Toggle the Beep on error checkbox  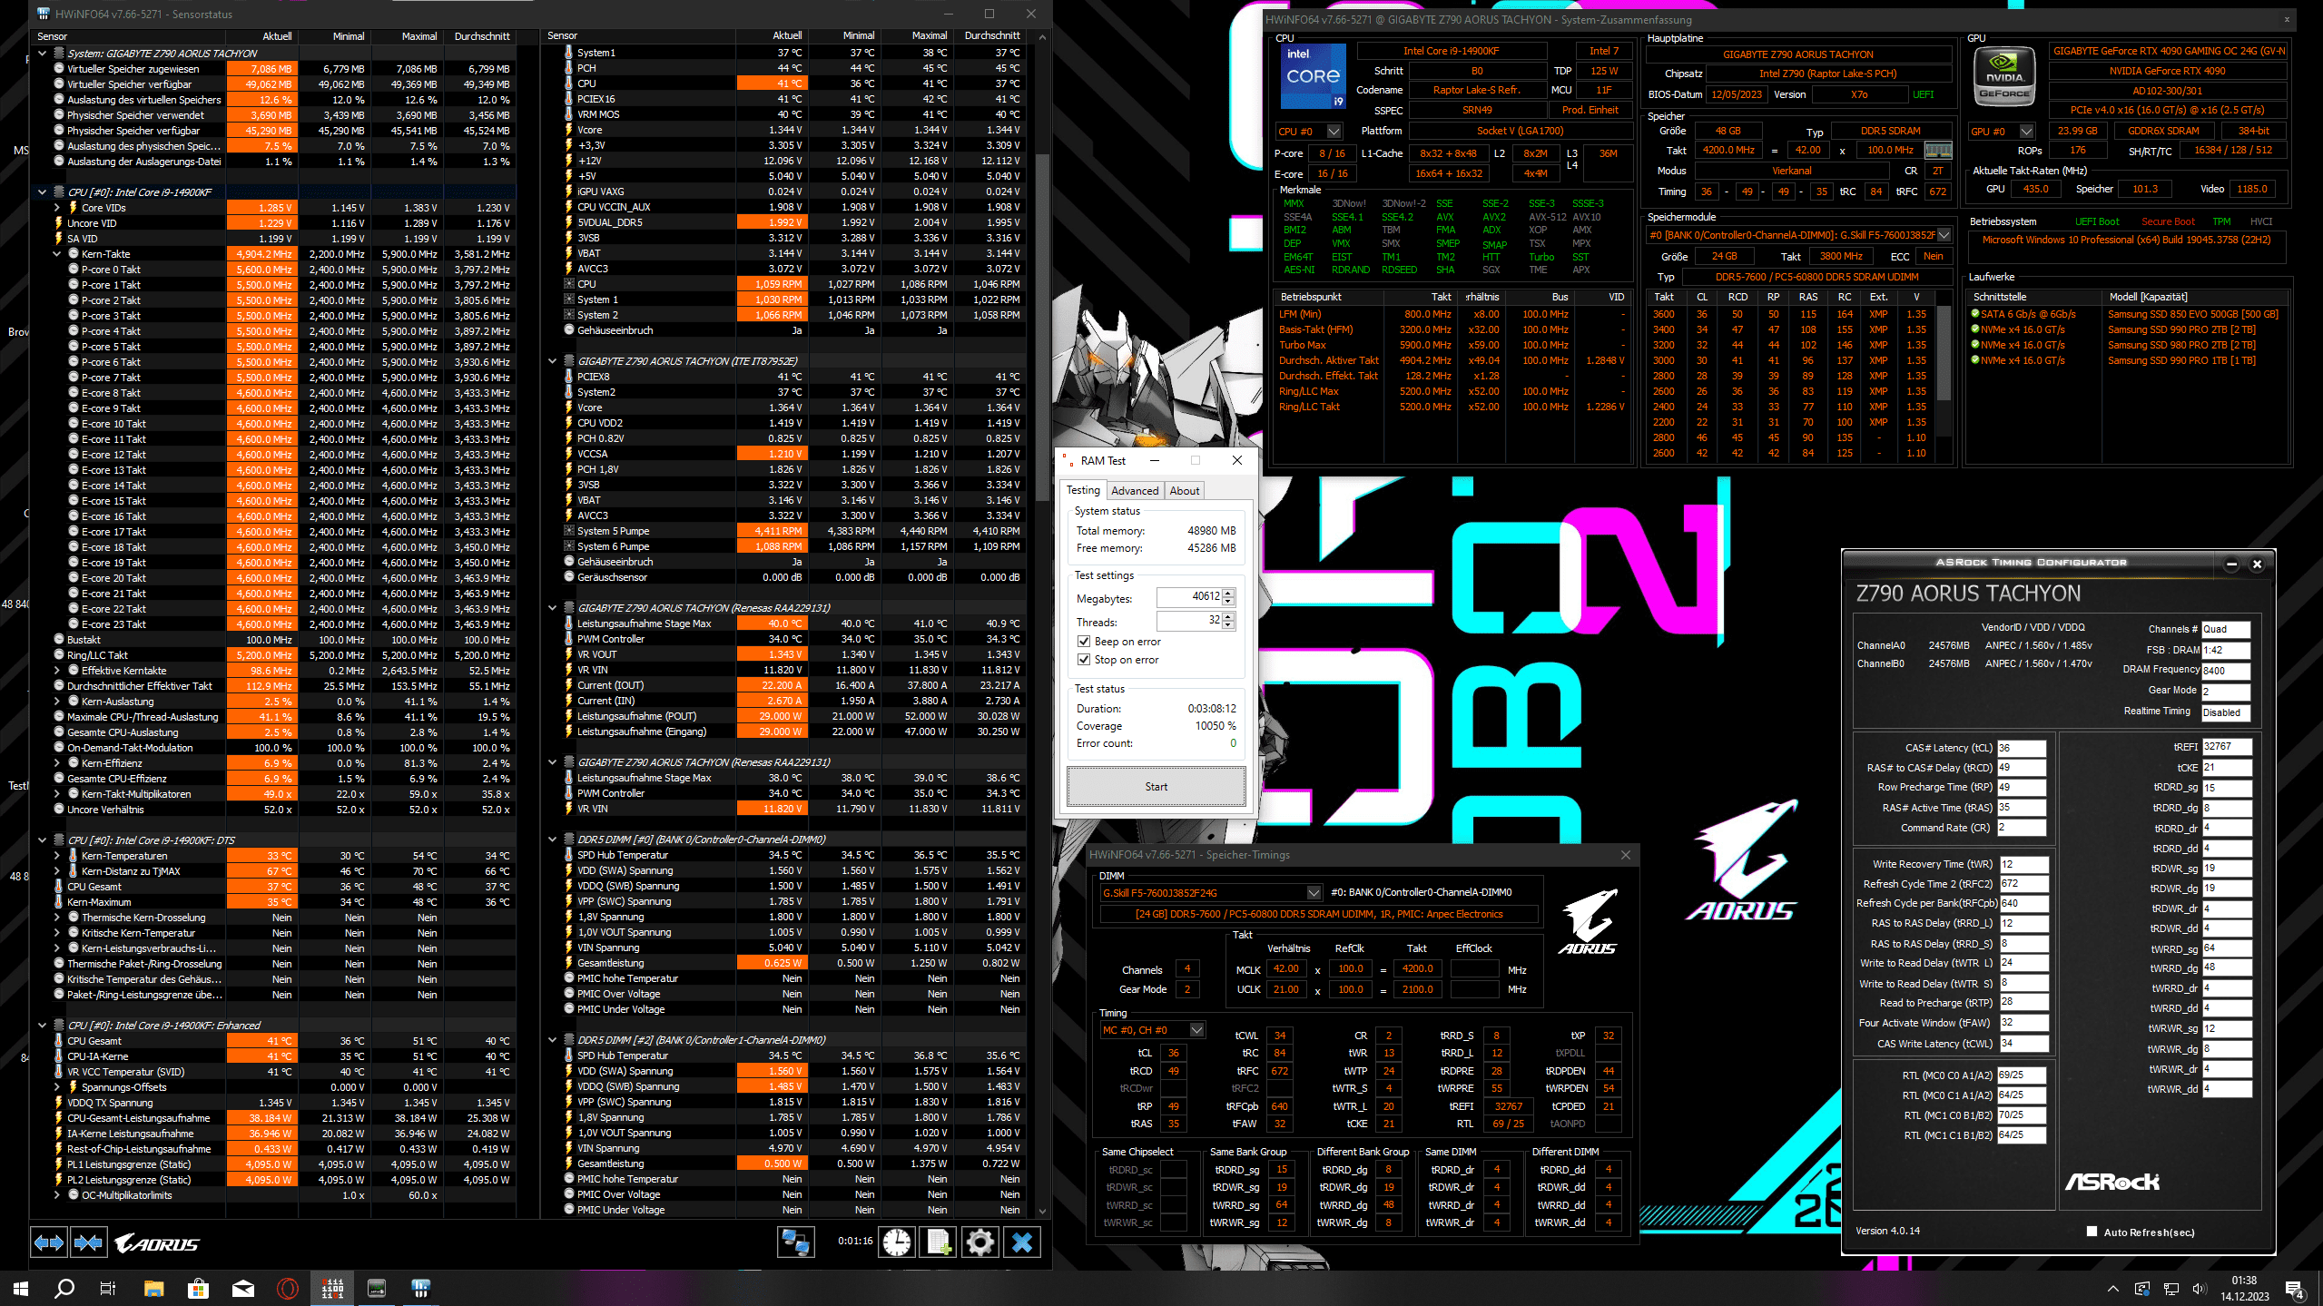[x=1084, y=642]
